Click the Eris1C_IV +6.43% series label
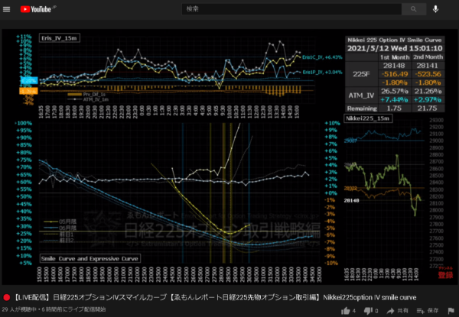 [x=322, y=57]
